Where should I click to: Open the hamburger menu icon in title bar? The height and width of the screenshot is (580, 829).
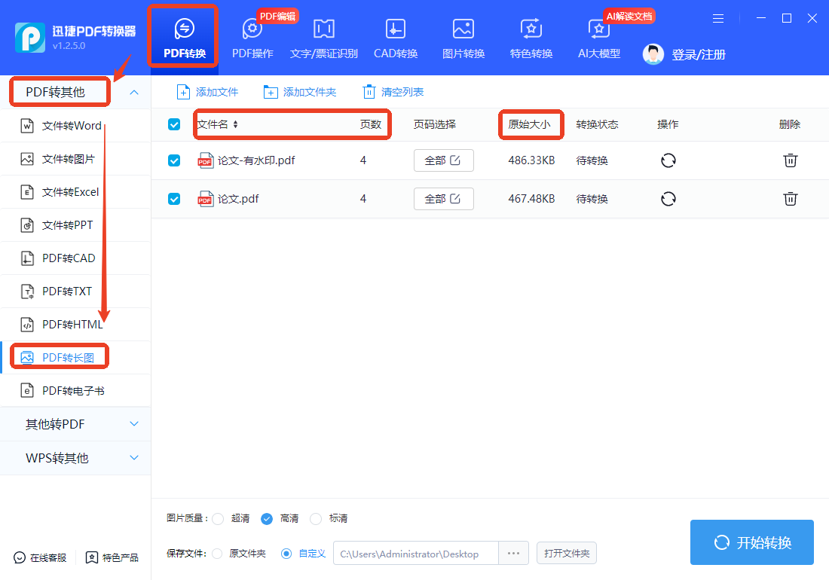[x=718, y=19]
